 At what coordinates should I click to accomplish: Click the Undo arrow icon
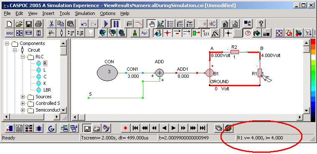(x=84, y=24)
